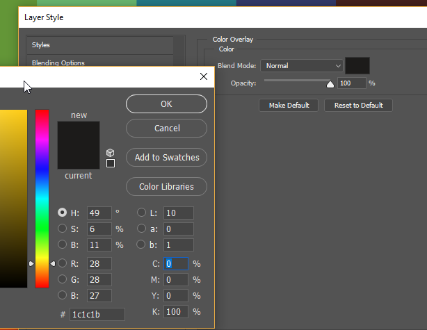Select the G green radio button
Viewport: 427px width, 330px height.
(x=63, y=279)
